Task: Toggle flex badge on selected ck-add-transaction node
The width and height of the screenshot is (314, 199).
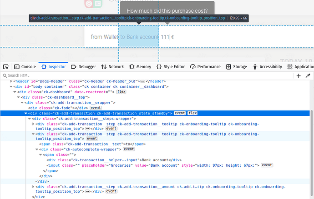Action: click(192, 113)
